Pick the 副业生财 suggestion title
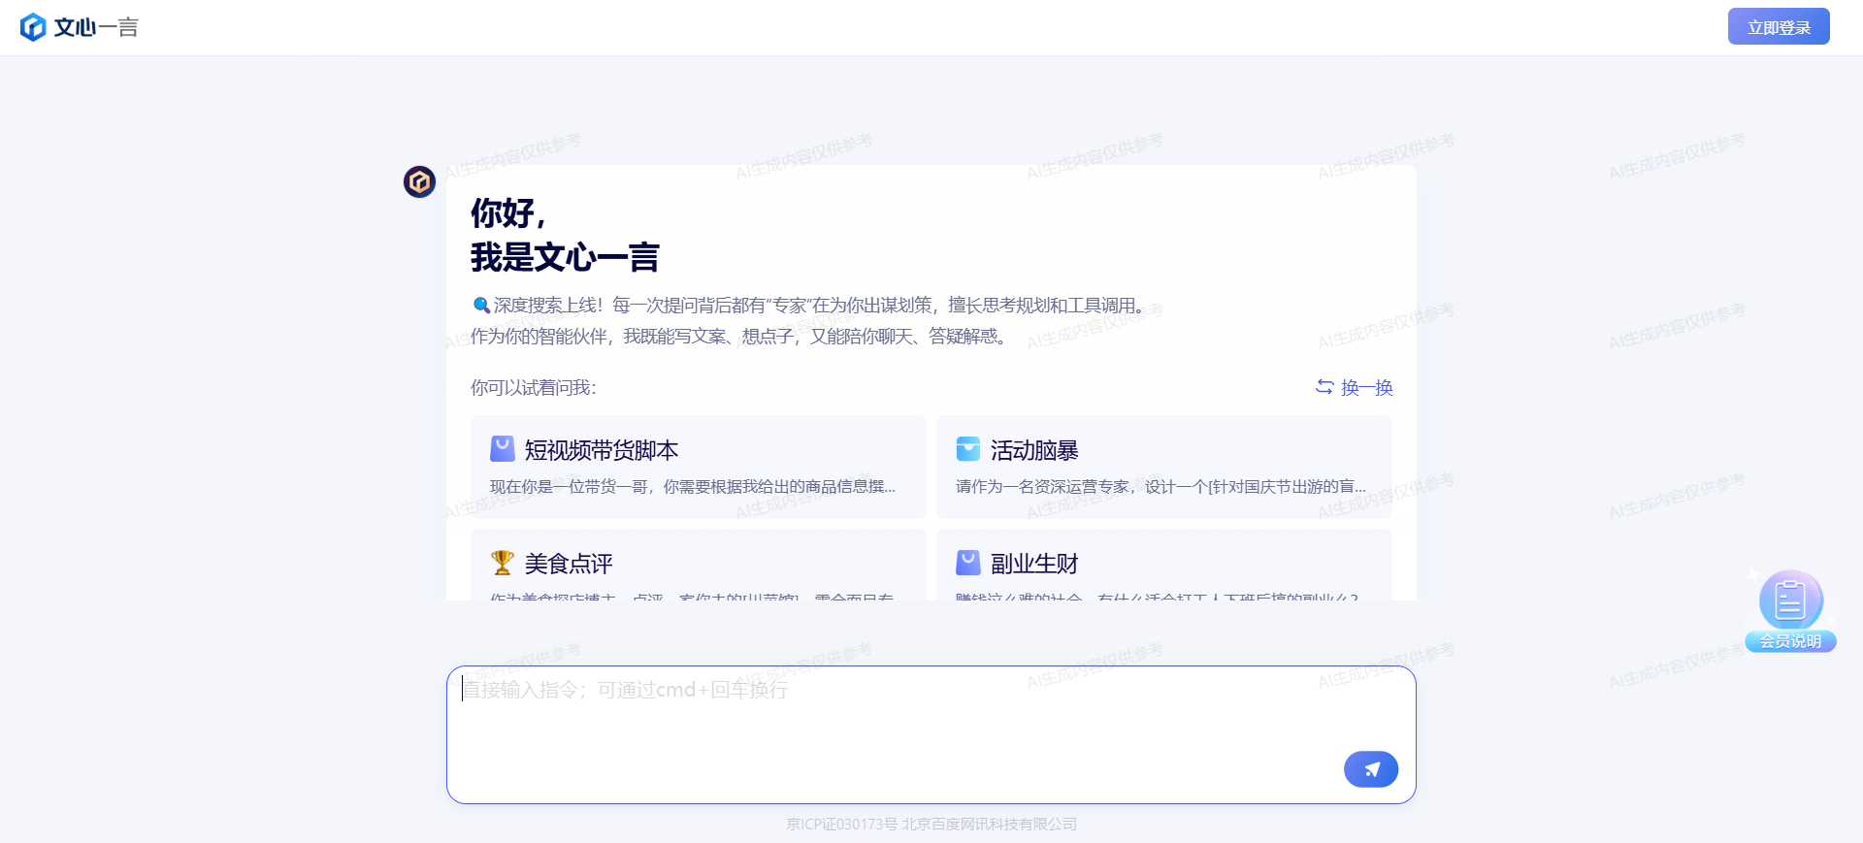Viewport: 1863px width, 843px height. pos(1034,564)
